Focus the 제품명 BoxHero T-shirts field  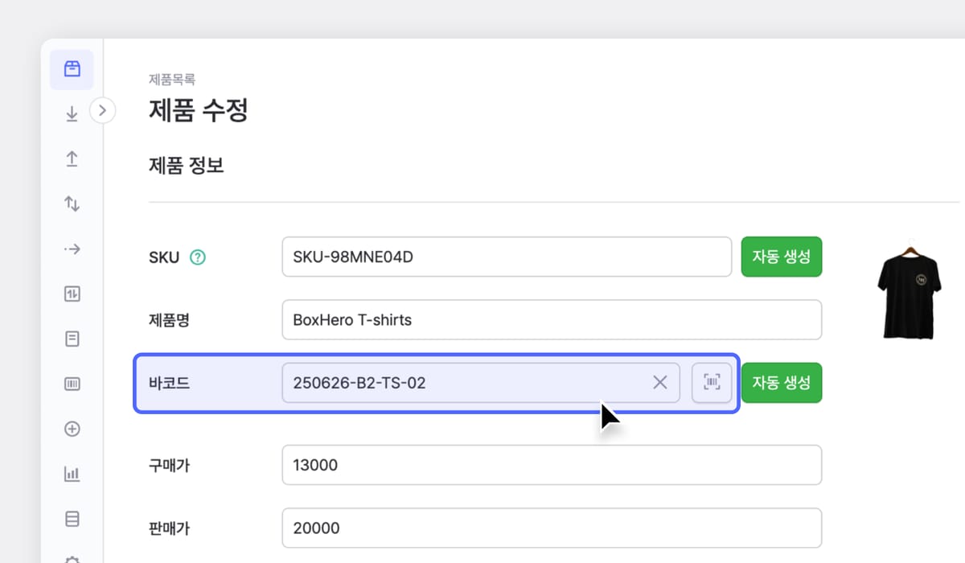tap(552, 320)
